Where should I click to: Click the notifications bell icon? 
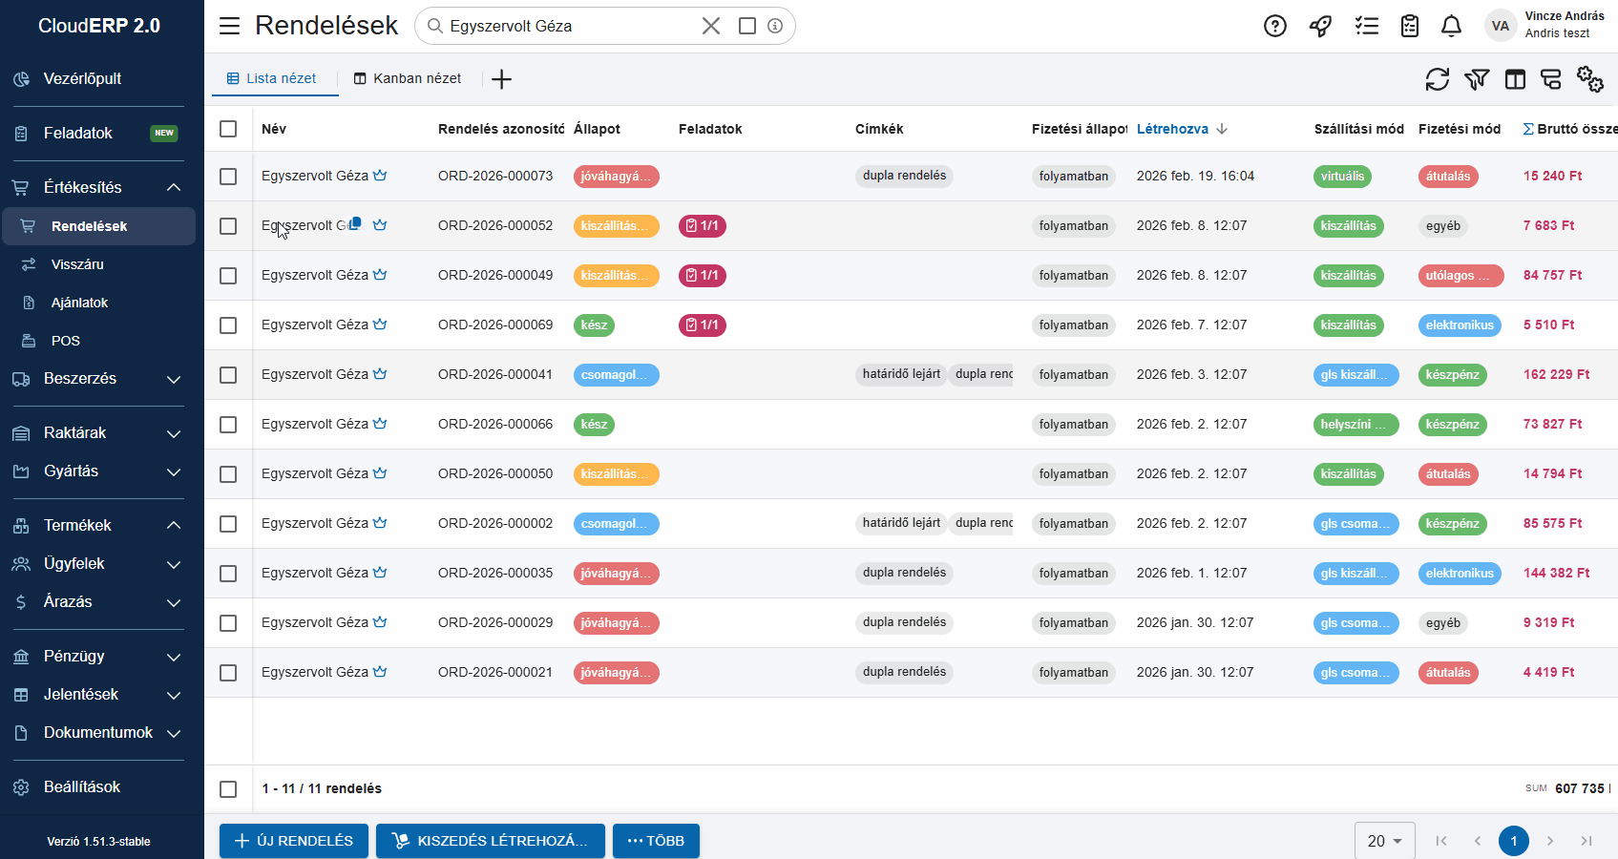click(x=1451, y=26)
